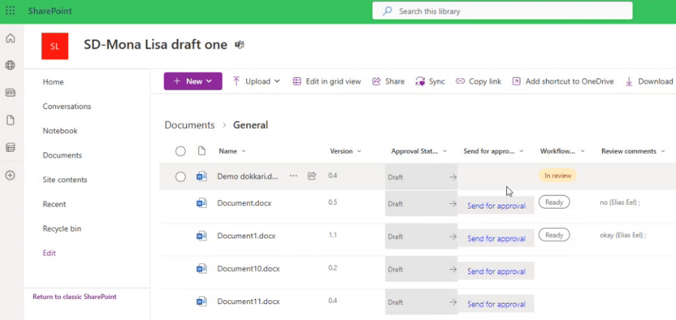
Task: Click Sync in command bar
Action: coord(430,81)
